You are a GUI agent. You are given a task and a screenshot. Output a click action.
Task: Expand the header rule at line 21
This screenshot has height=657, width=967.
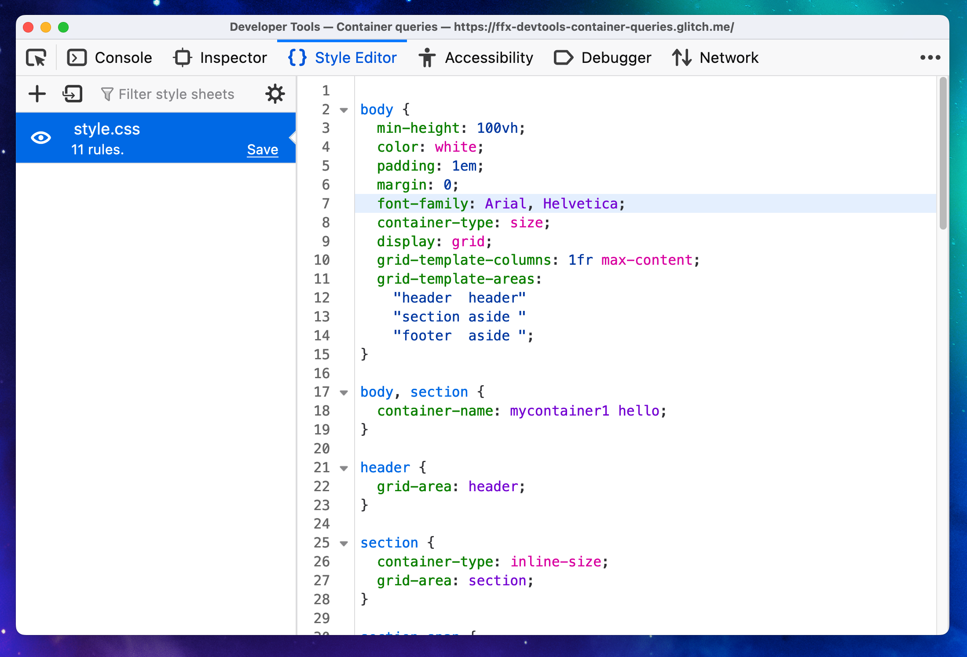343,467
